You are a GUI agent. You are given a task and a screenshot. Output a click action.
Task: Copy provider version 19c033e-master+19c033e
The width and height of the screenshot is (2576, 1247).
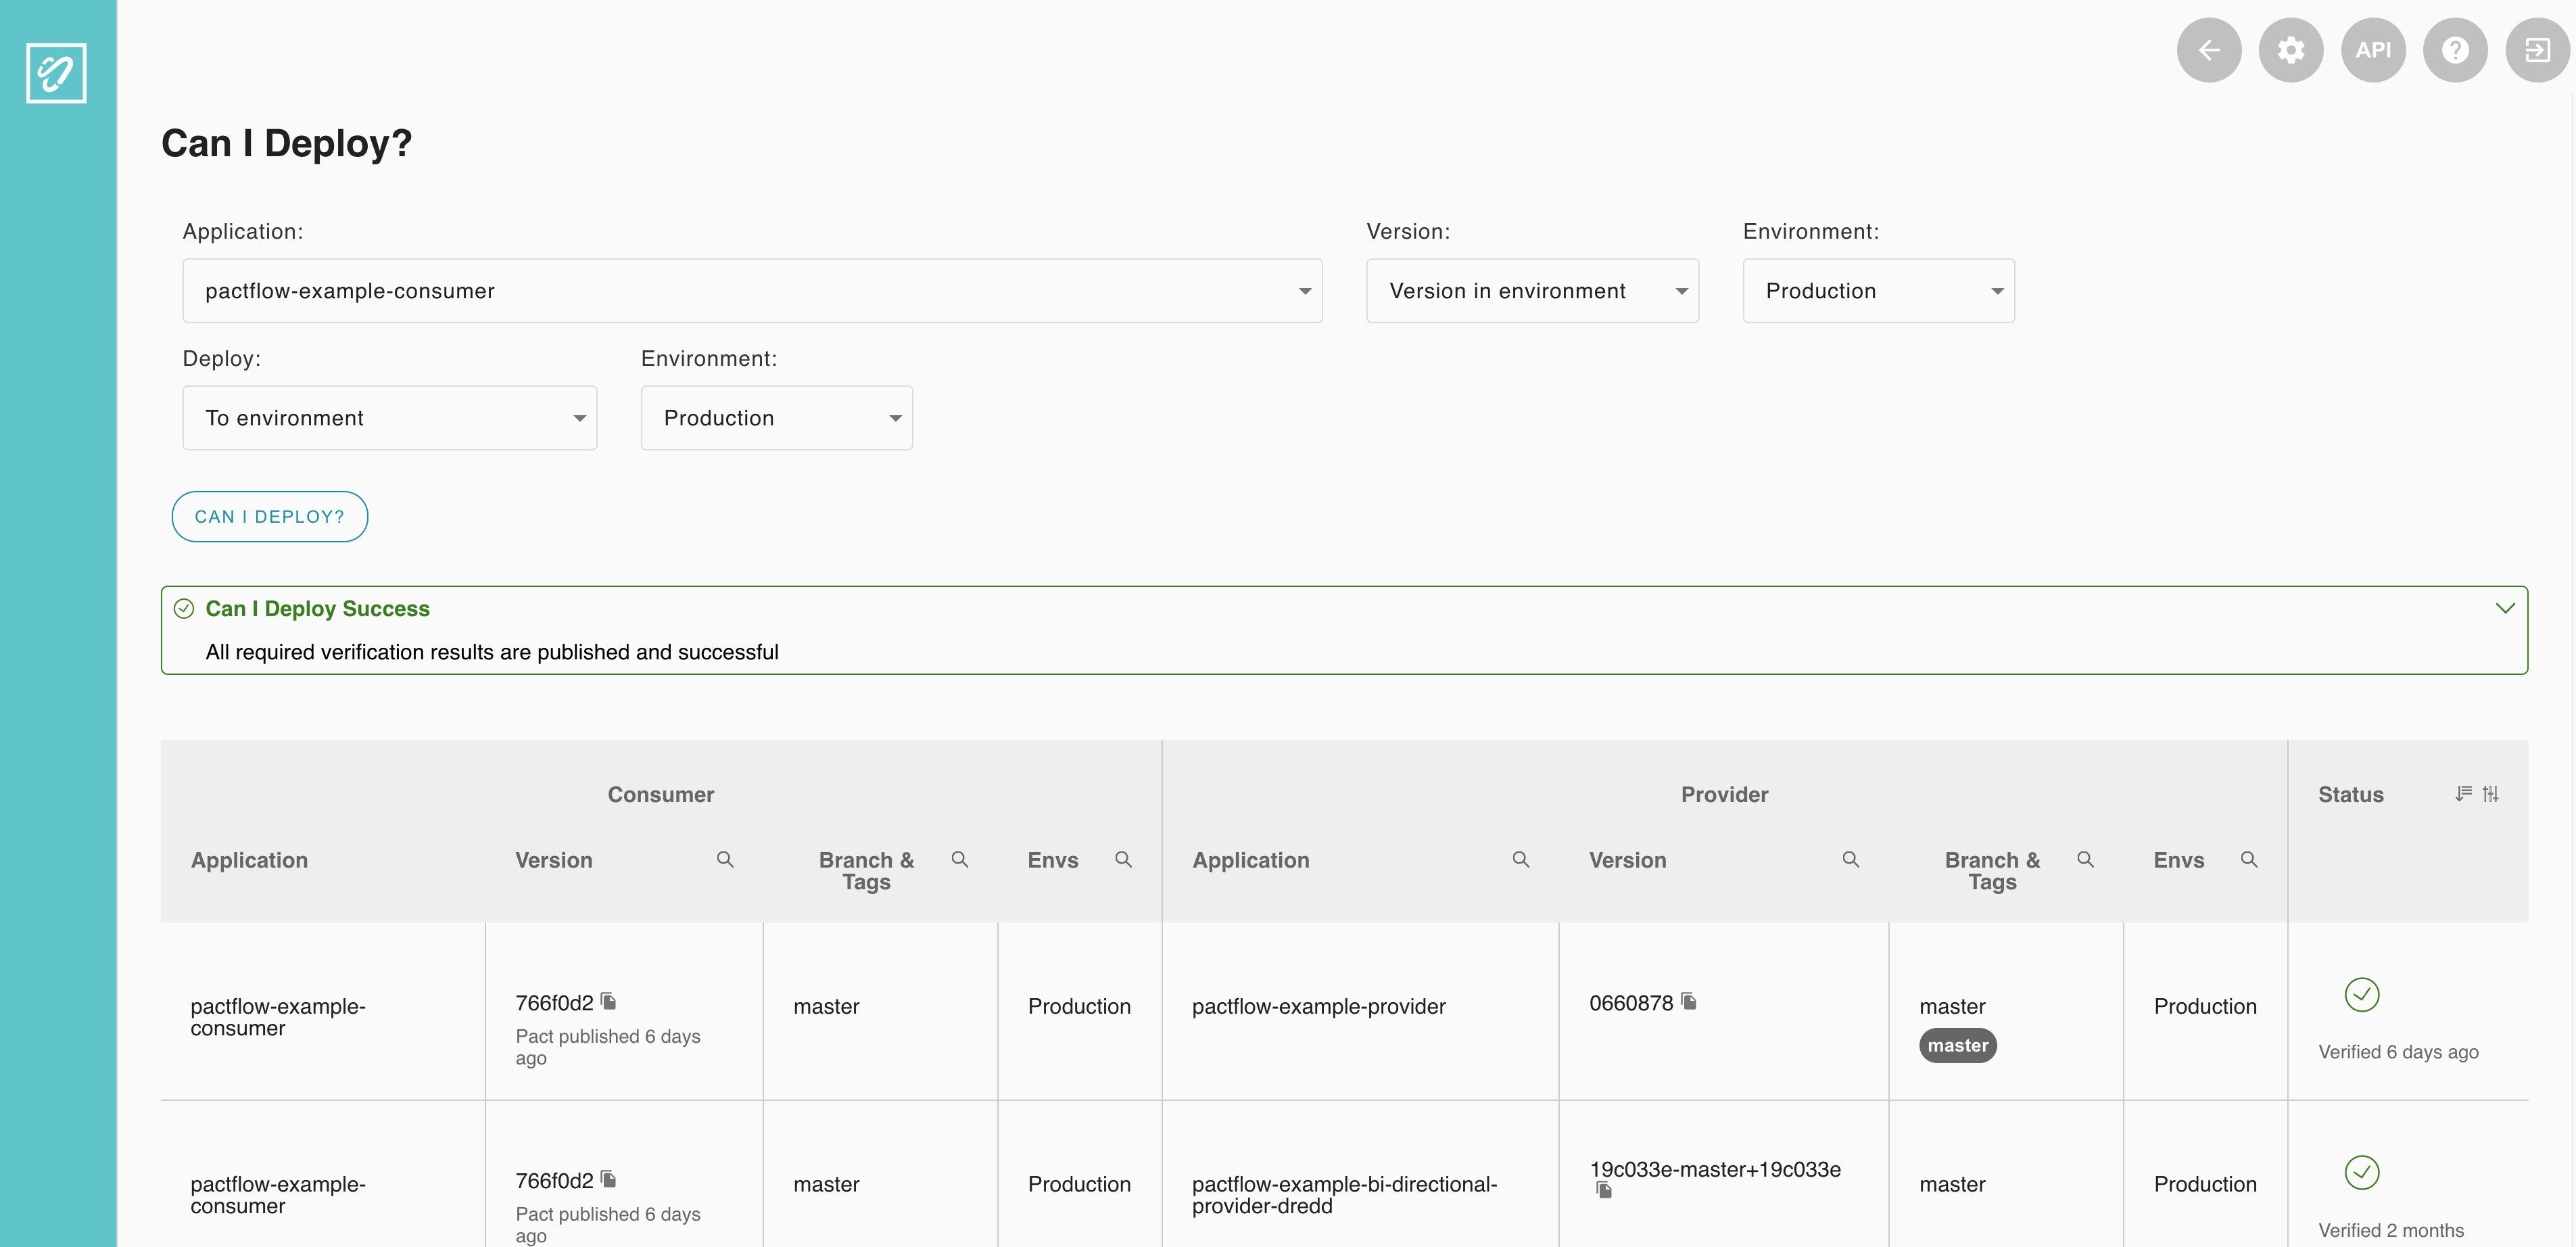(1604, 1190)
